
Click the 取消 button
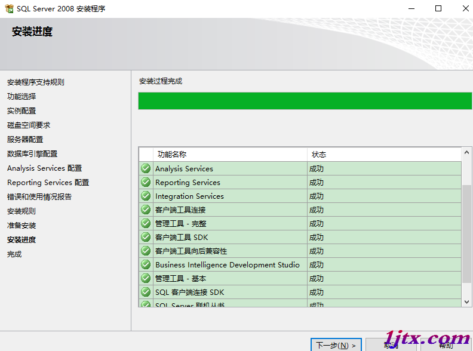[391, 345]
